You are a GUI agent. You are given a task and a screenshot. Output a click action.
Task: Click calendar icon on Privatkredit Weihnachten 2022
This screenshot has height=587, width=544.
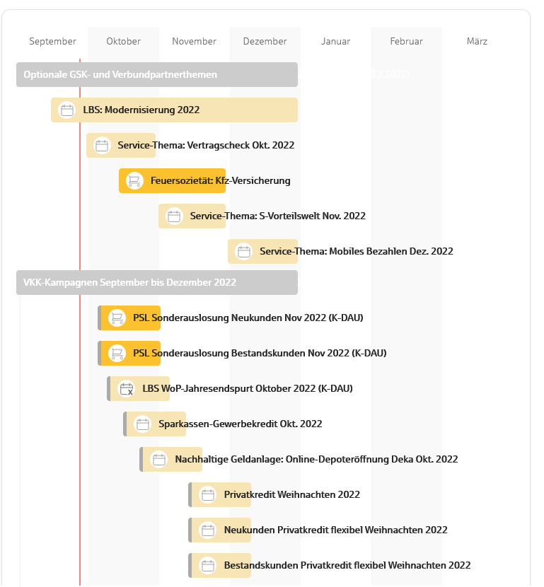point(208,495)
